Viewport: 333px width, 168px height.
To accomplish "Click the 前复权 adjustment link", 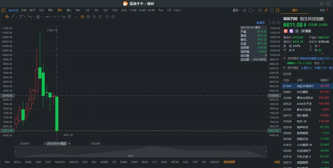I will tap(261, 23).
